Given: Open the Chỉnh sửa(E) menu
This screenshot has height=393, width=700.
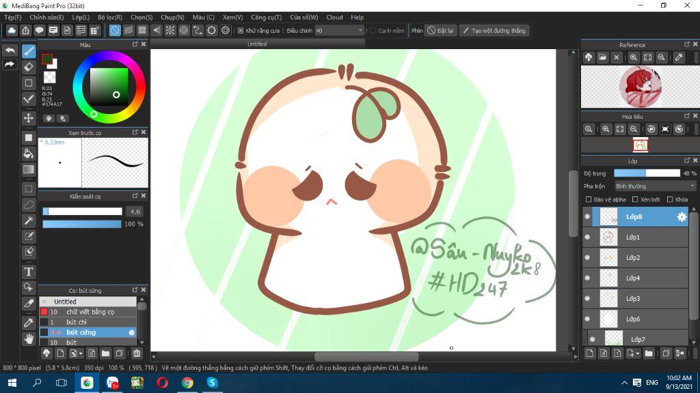Looking at the screenshot, I should 47,17.
